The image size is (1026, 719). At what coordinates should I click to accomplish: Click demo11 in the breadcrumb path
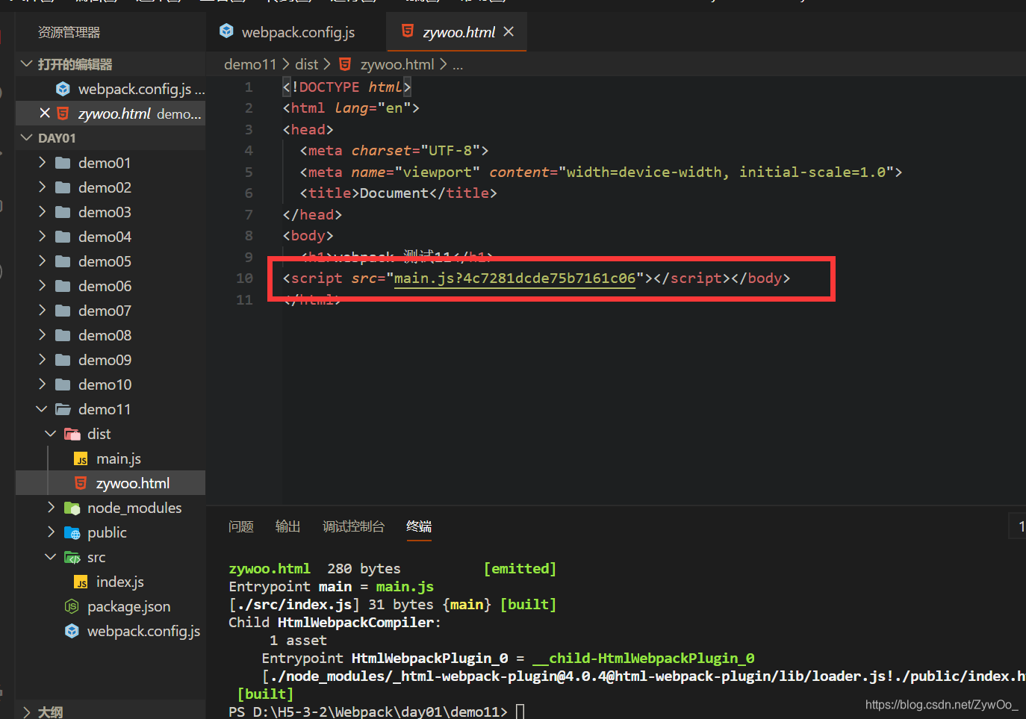coord(250,64)
